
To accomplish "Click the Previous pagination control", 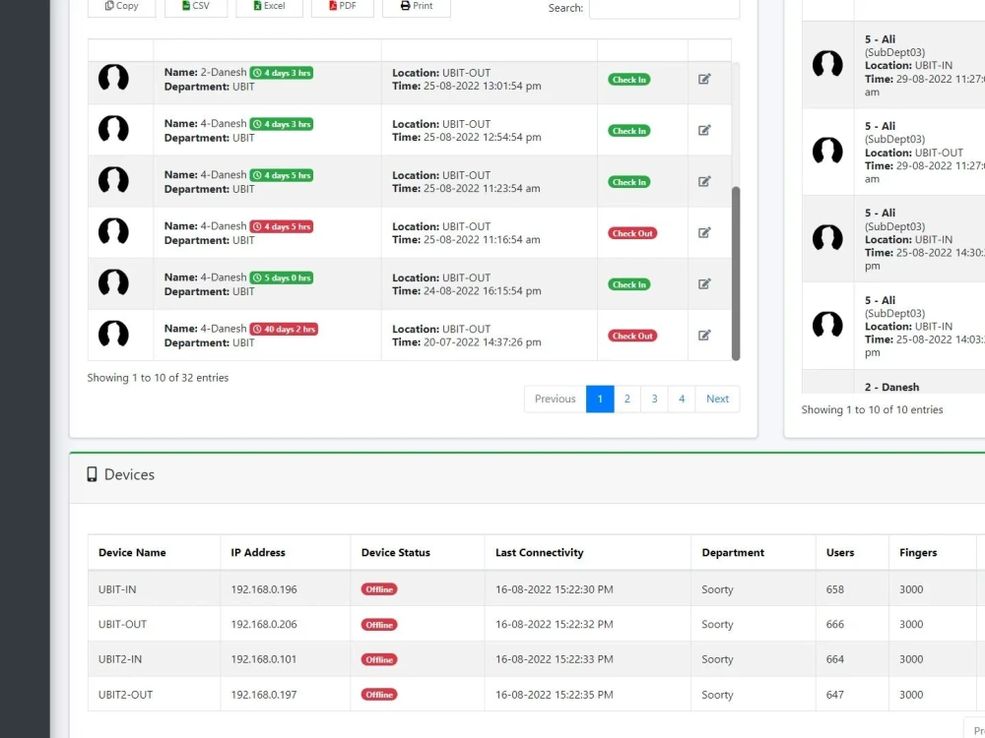I will coord(554,399).
